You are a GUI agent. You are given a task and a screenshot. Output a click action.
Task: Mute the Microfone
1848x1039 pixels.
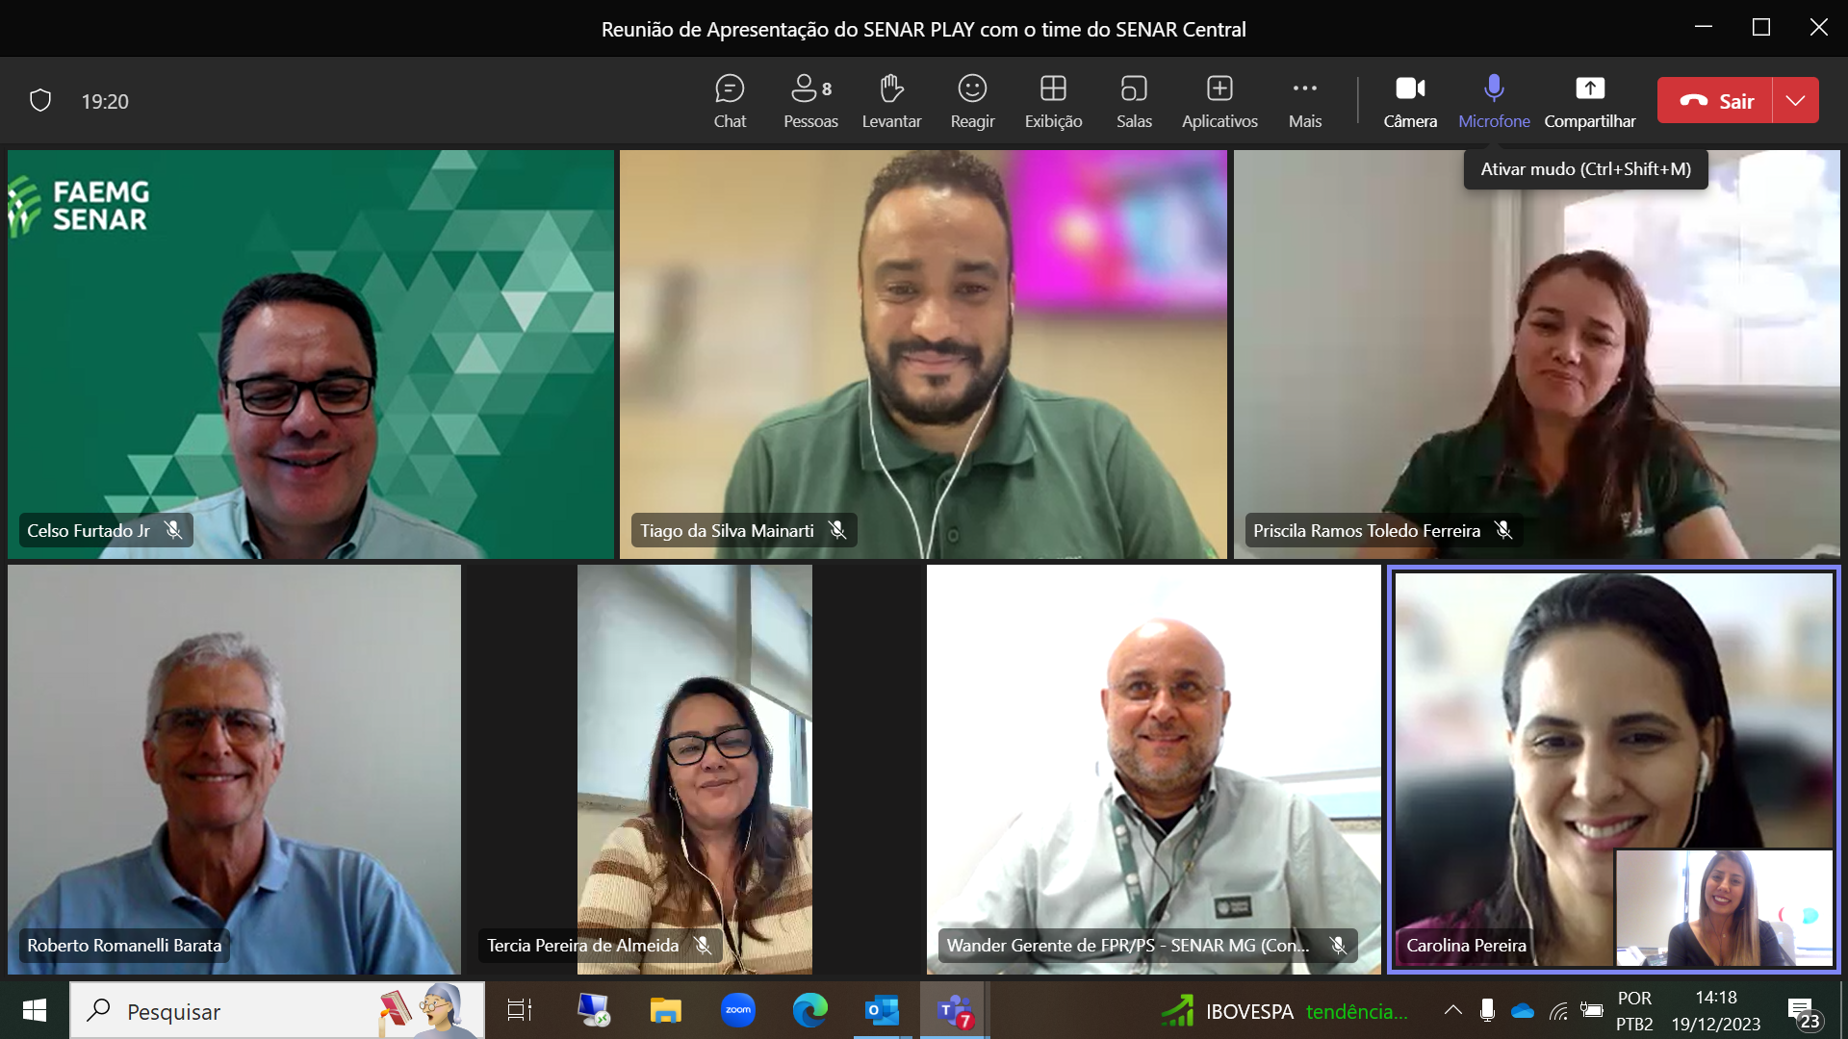click(x=1494, y=101)
